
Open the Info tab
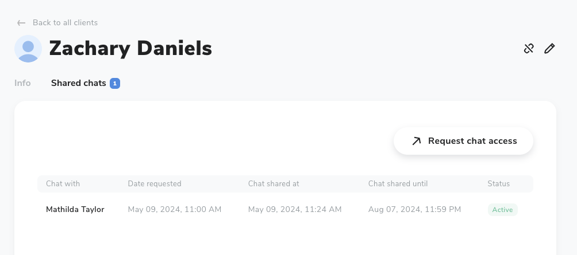(x=22, y=83)
